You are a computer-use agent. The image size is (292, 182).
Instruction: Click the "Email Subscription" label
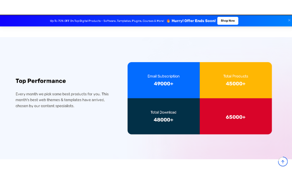click(x=164, y=76)
